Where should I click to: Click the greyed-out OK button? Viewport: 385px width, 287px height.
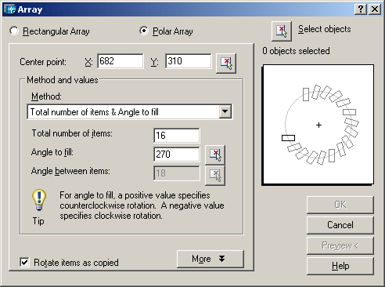(x=340, y=205)
